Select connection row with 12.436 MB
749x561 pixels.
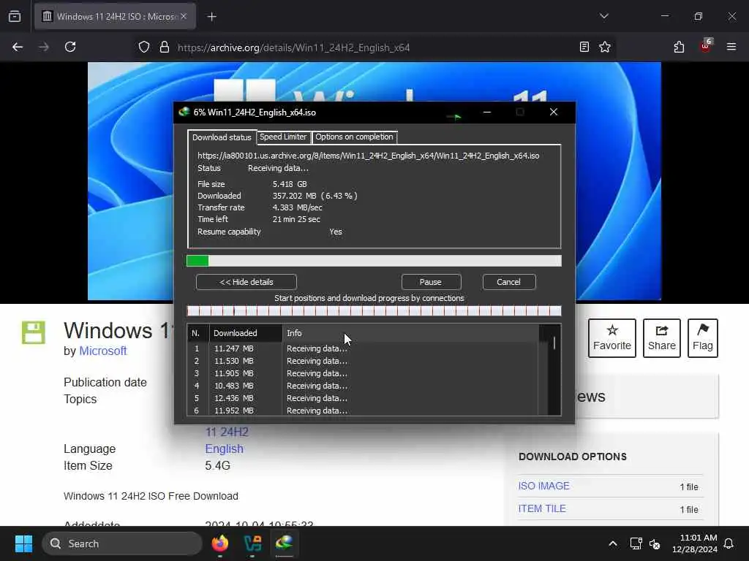[363, 398]
